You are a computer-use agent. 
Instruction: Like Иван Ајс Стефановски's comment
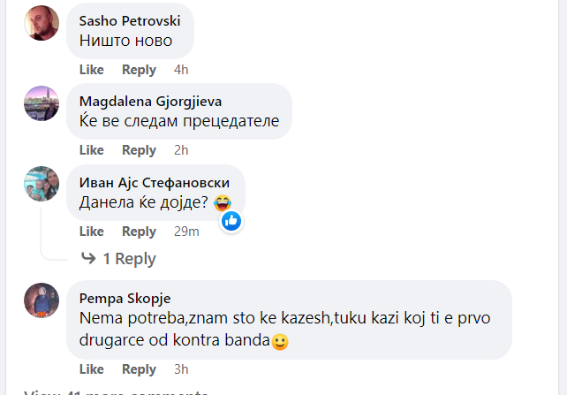coord(91,232)
